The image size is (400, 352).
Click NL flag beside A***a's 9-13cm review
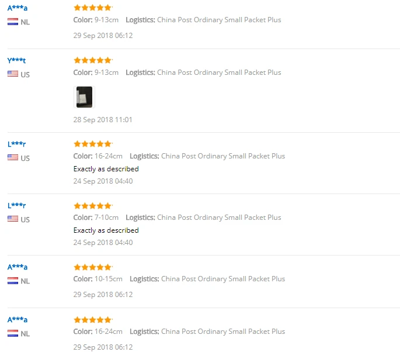coord(13,22)
